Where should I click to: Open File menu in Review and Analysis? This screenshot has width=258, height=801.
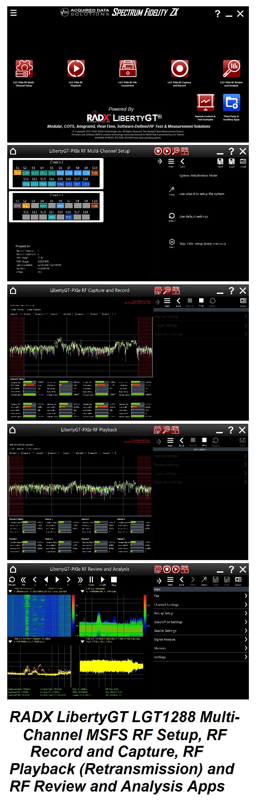[x=201, y=596]
